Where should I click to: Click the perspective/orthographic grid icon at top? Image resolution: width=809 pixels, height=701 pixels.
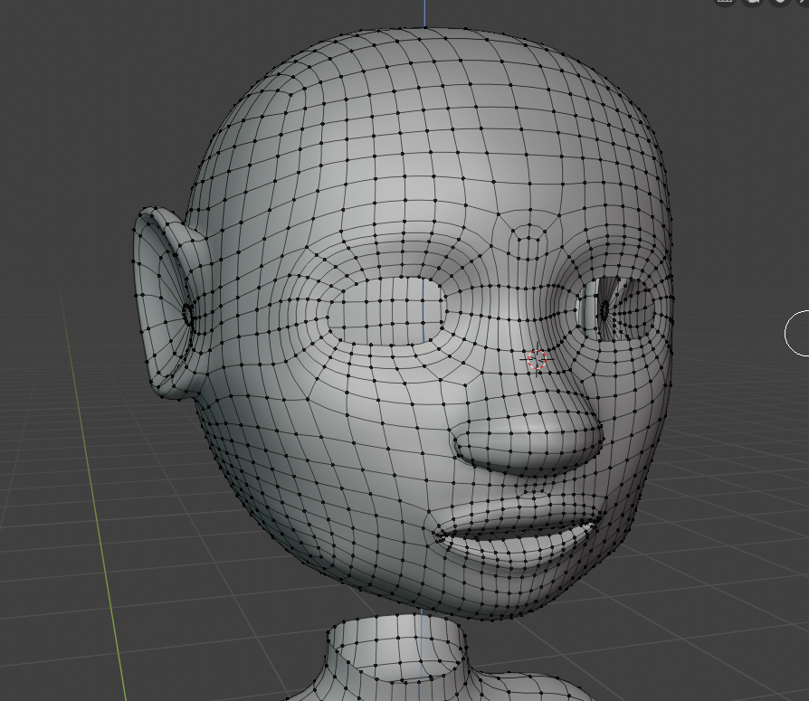tap(724, 2)
